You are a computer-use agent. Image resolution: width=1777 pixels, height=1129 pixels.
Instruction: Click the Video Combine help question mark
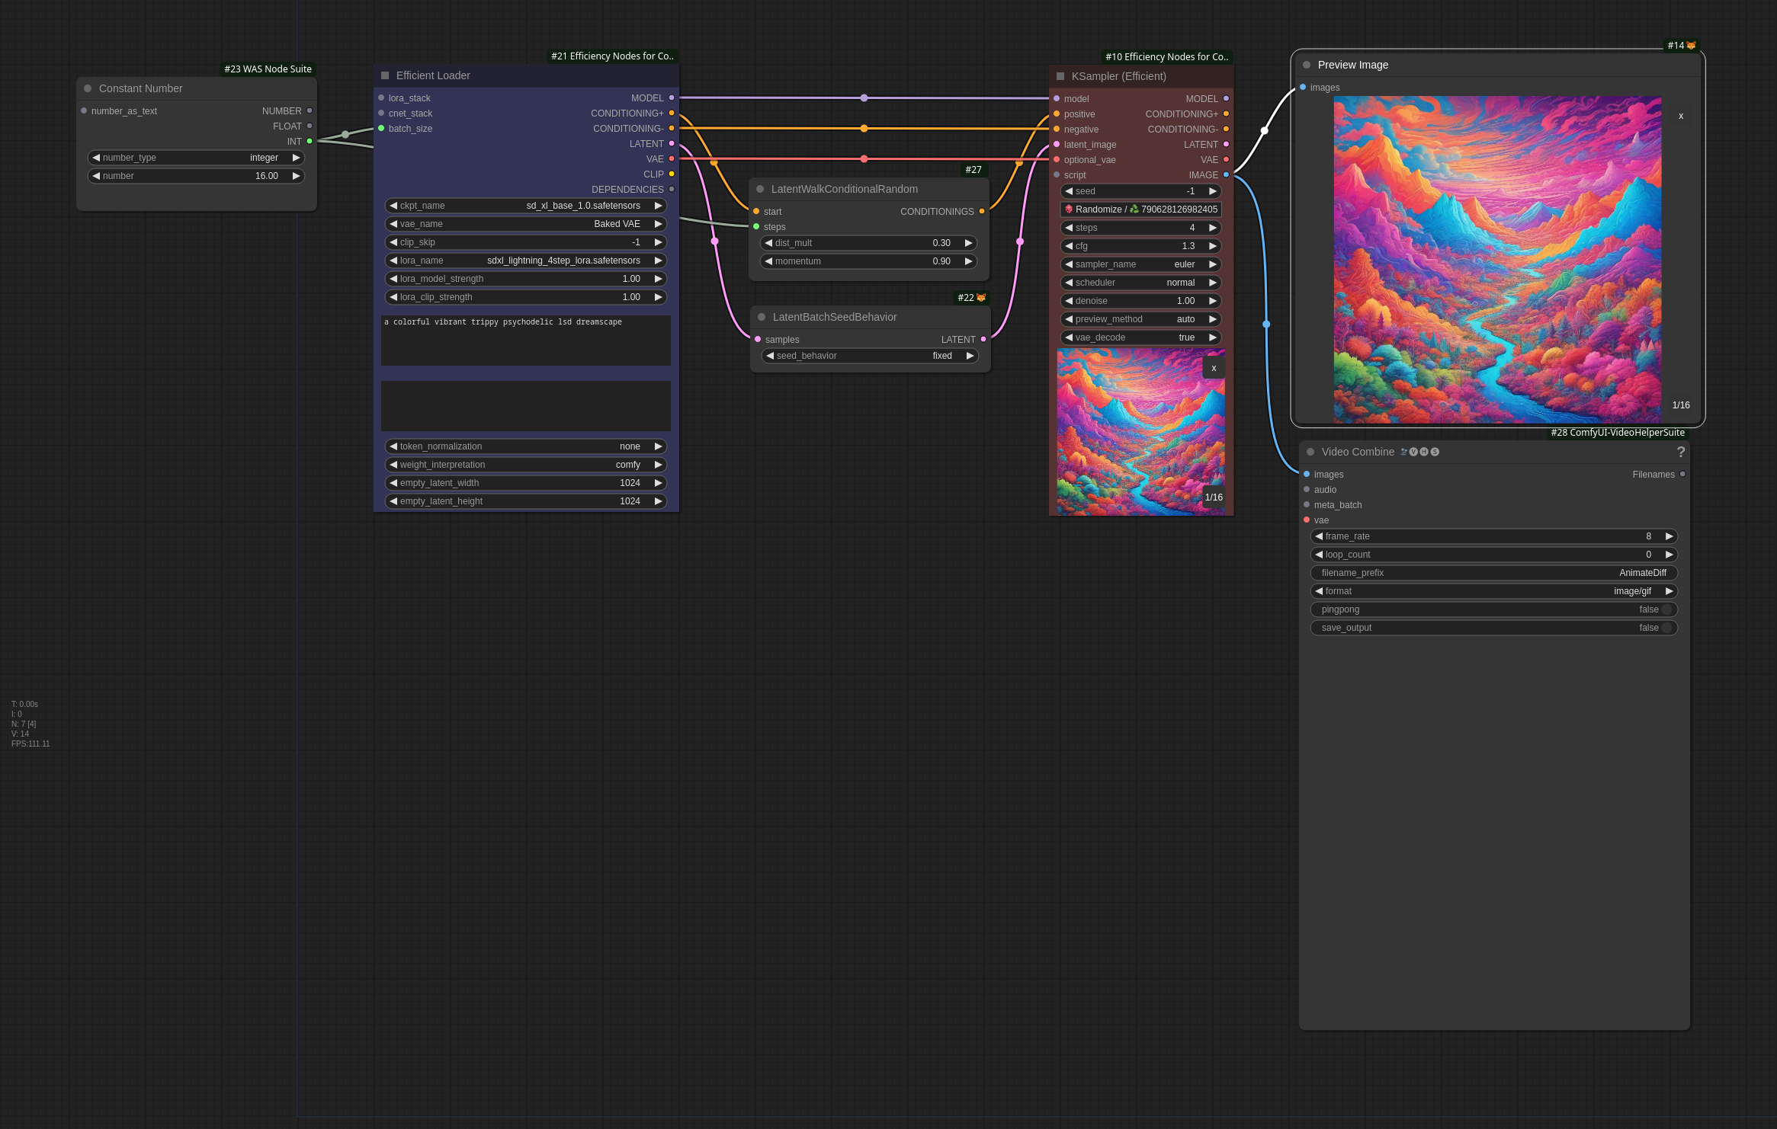tap(1680, 453)
